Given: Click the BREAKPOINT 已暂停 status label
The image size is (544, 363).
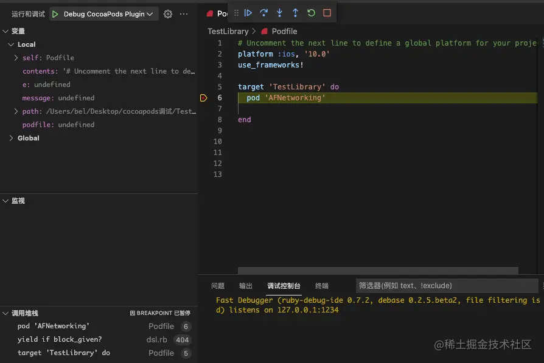Looking at the screenshot, I should [x=160, y=313].
